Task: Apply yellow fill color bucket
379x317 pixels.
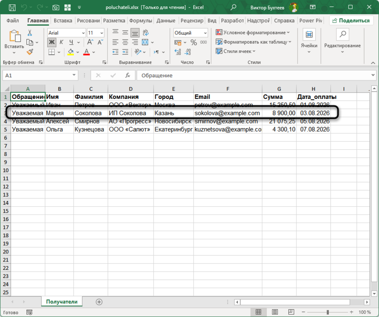Action: 71,52
